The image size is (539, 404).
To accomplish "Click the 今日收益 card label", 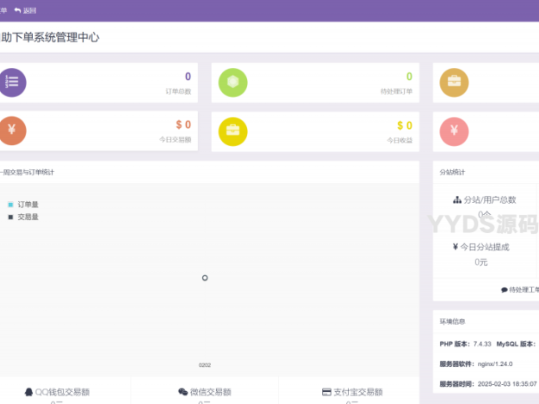I will [400, 140].
